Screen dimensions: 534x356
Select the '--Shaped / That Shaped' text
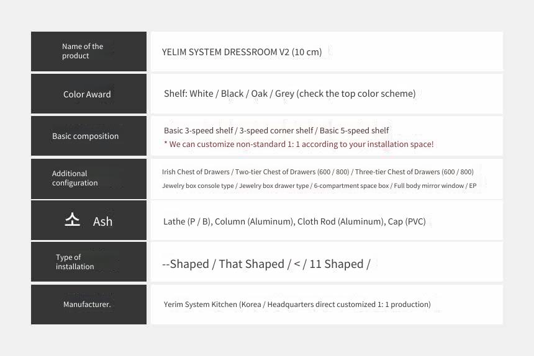(223, 264)
